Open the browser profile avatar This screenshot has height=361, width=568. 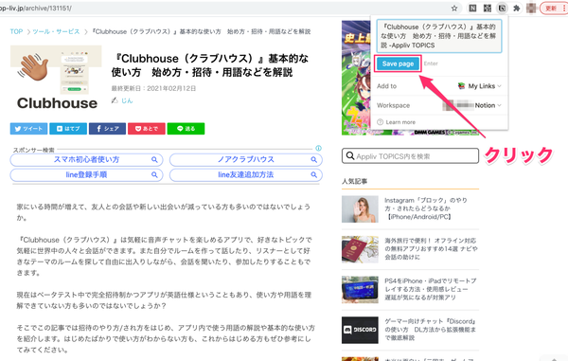[531, 8]
